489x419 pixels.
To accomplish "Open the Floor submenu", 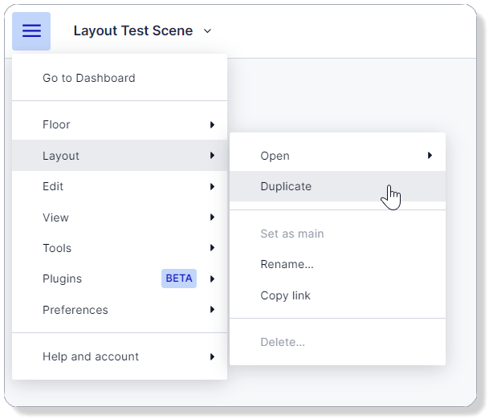I will click(x=56, y=124).
